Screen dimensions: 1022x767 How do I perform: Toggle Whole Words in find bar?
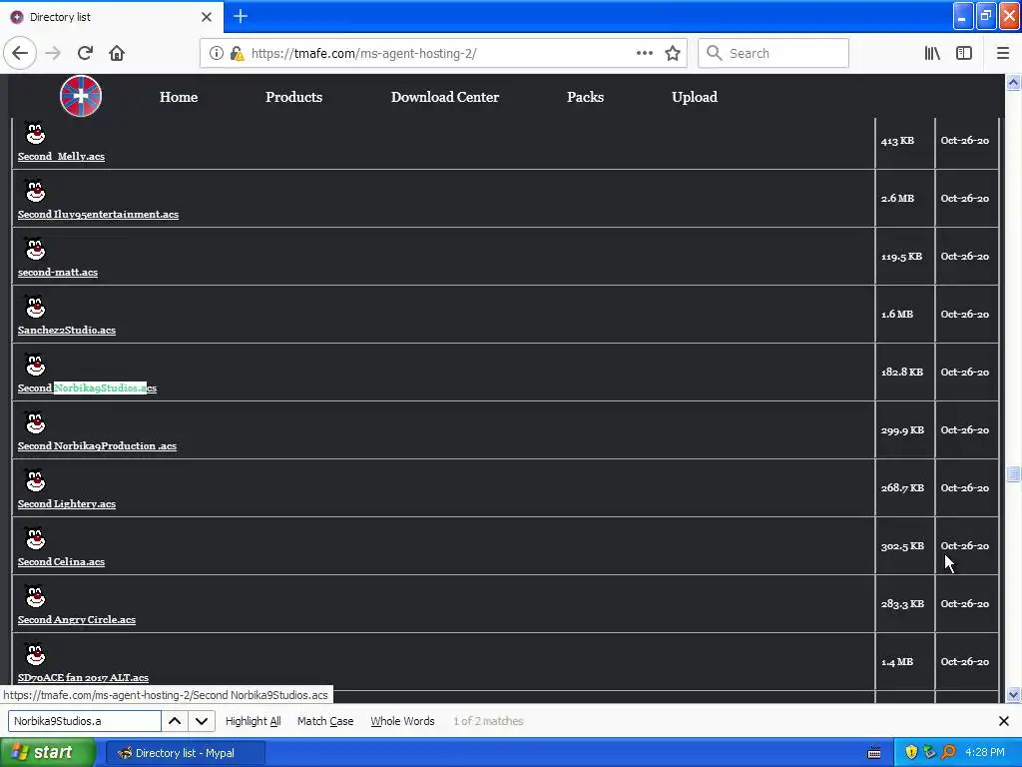[402, 721]
